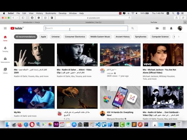Image resolution: width=187 pixels, height=140 pixels.
Task: Click the Safari back arrow
Action: [13, 18]
